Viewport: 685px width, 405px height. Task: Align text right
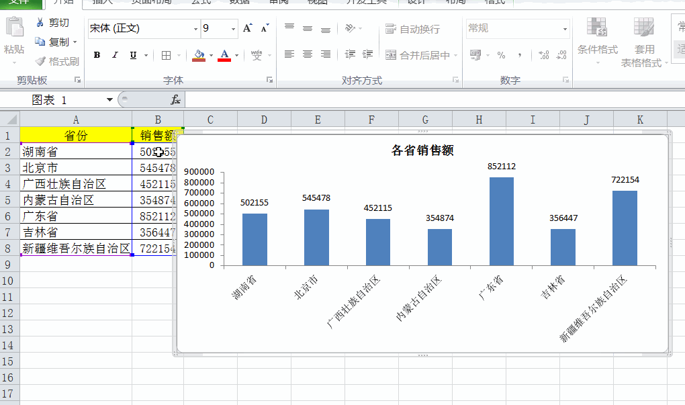326,54
